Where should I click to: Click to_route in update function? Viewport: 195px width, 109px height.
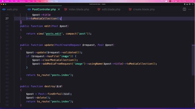(43, 75)
